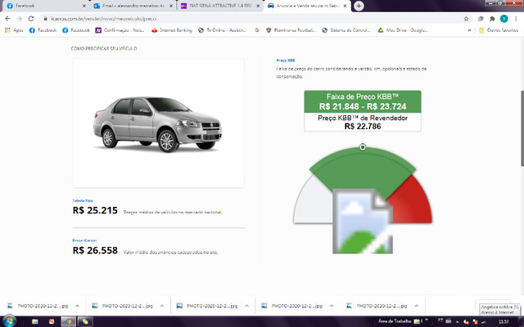Click the Preço iCarros label

[84, 240]
